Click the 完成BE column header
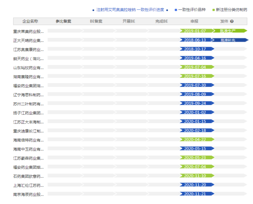 click(161, 21)
